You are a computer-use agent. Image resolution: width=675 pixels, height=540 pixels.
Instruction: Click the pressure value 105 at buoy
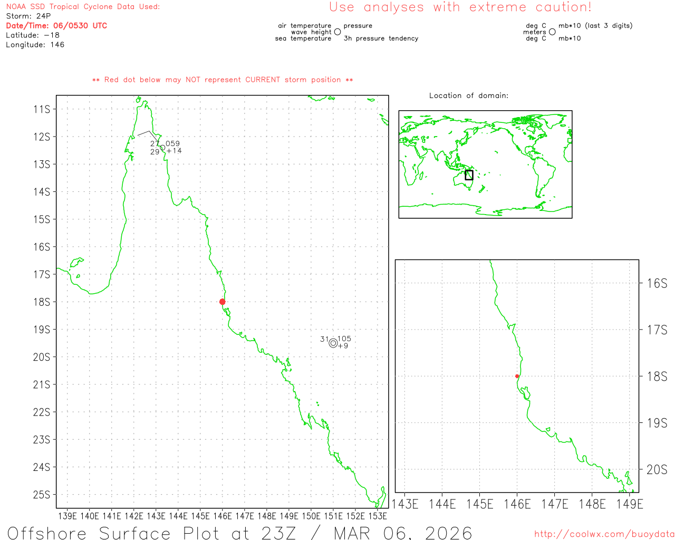(x=344, y=339)
